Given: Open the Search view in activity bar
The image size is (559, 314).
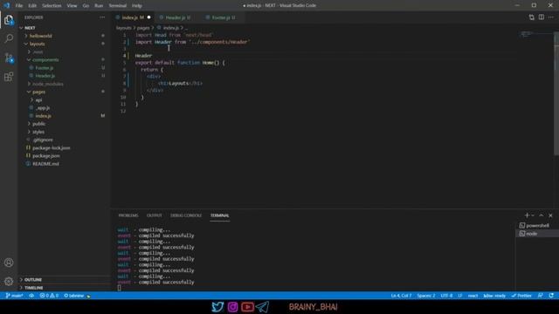Looking at the screenshot, I should [9, 38].
